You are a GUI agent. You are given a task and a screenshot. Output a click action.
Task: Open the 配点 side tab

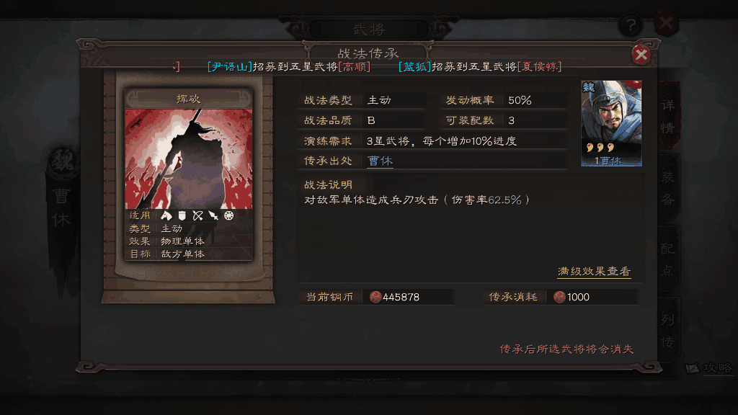click(x=668, y=259)
